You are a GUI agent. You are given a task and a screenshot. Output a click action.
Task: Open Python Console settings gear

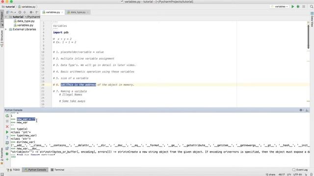point(301,110)
